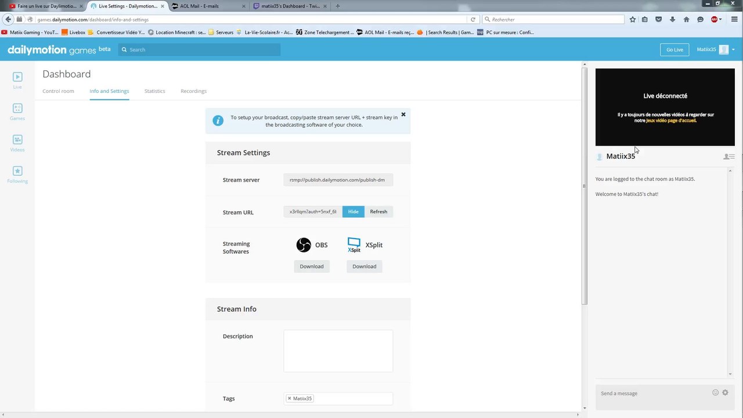Select the Info and Settings tab

pyautogui.click(x=109, y=91)
